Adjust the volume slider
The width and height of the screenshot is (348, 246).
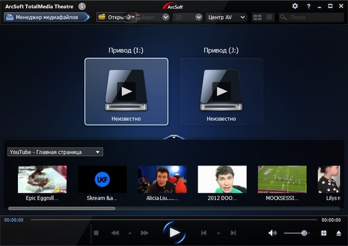tap(297, 233)
